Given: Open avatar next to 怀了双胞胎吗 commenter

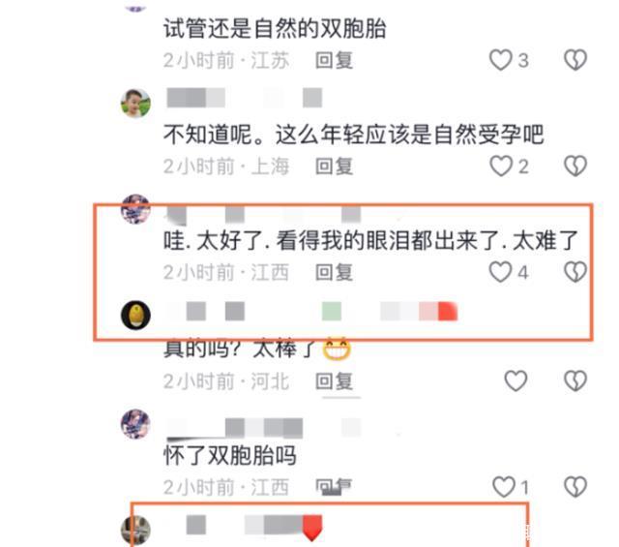Looking at the screenshot, I should coord(135,424).
